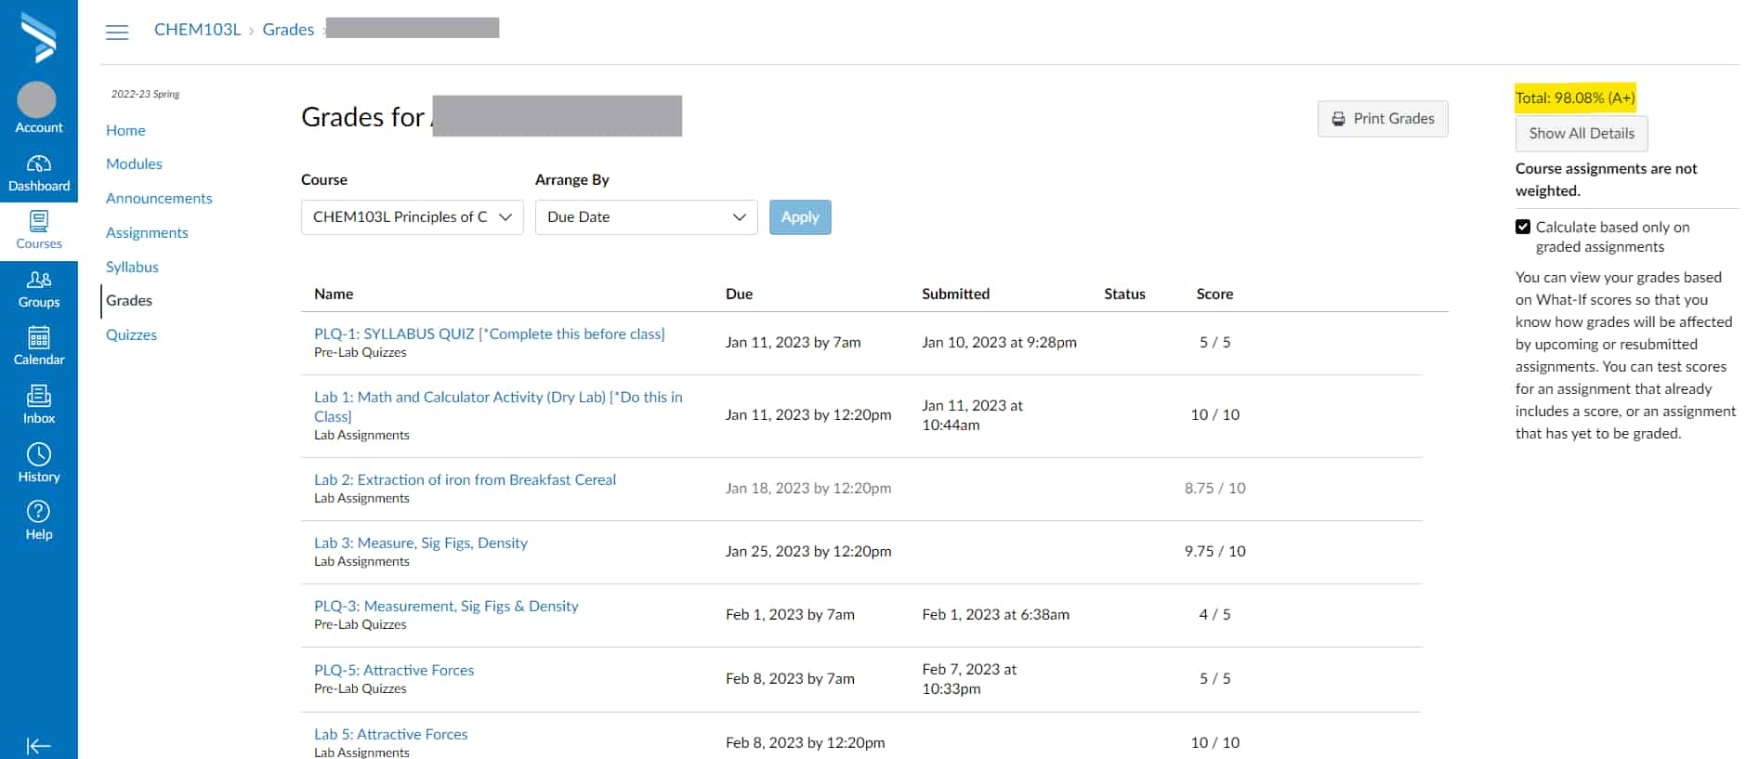Click submitted time Jan 11, 2023 at 10:44am
Screen dimensions: 1759x759
pos(972,415)
